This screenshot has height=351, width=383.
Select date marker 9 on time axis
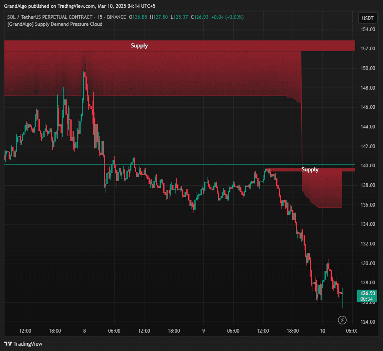pyautogui.click(x=203, y=331)
